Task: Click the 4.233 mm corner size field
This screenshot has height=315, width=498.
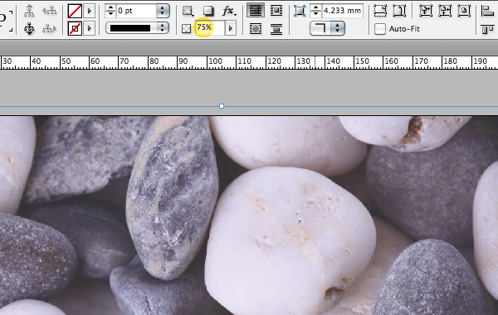Action: [342, 11]
